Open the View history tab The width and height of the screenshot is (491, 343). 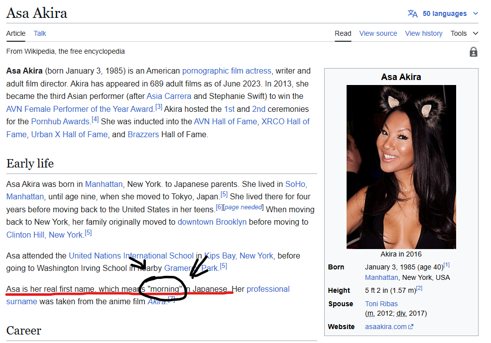click(424, 33)
